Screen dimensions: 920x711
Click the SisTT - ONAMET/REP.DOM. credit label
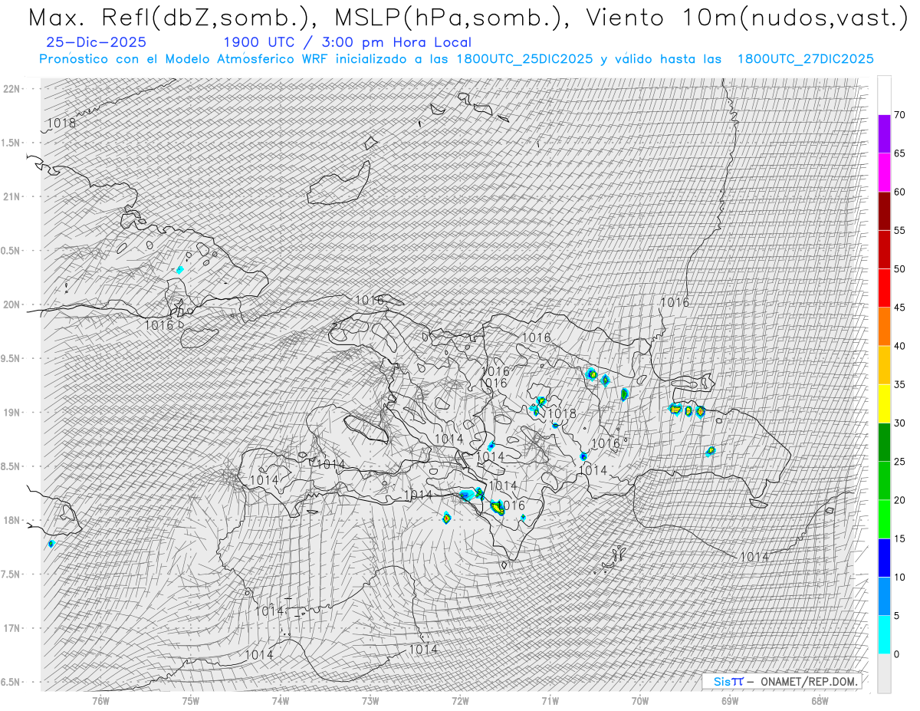(x=784, y=681)
